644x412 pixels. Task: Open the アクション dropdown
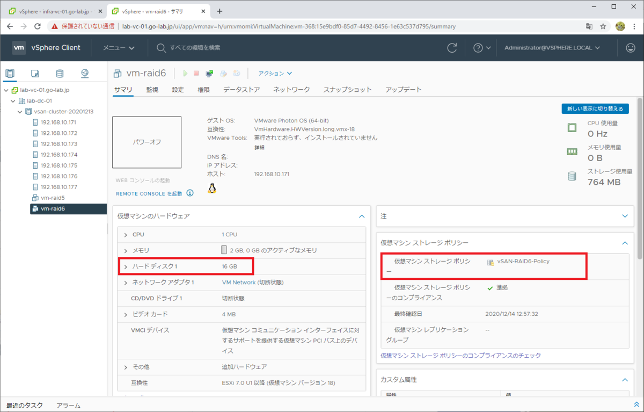(x=275, y=74)
